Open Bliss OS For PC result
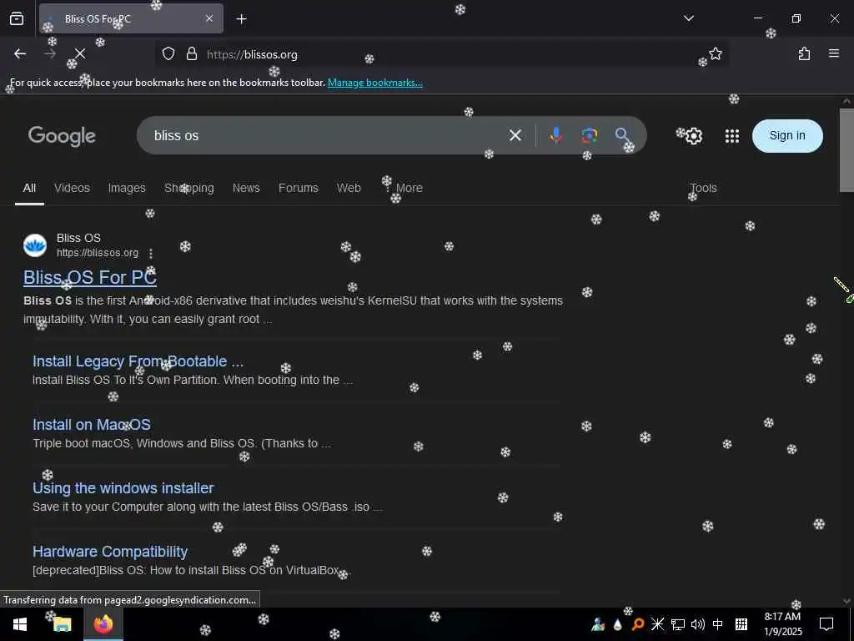The image size is (854, 641). (90, 277)
